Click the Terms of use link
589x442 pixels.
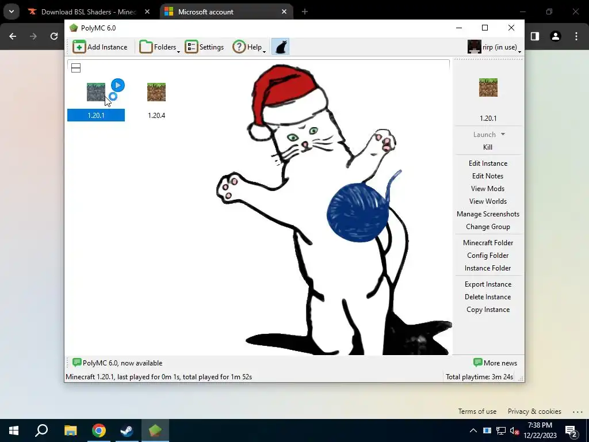pos(477,411)
